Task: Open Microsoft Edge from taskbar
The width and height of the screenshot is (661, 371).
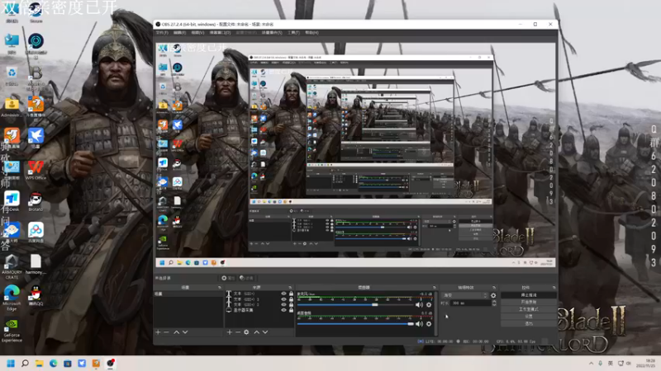Action: pyautogui.click(x=54, y=363)
